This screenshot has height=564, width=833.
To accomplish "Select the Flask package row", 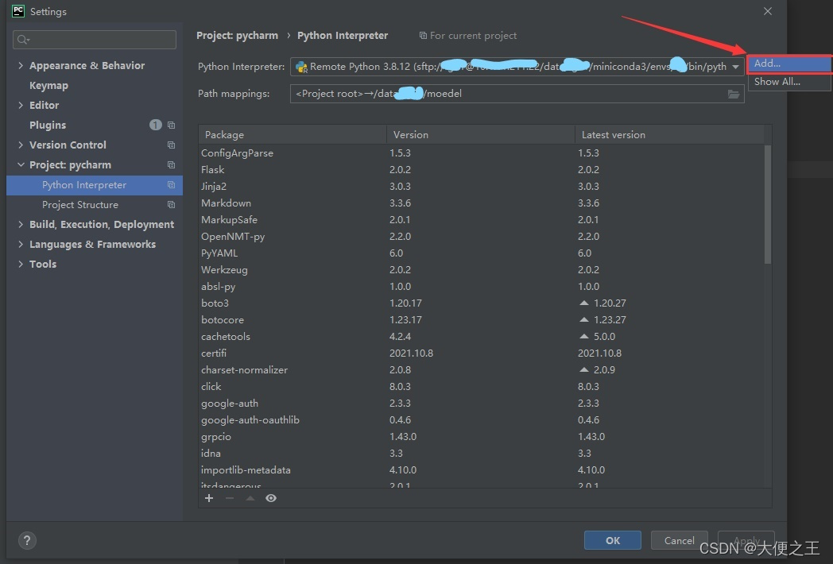I will tap(482, 170).
